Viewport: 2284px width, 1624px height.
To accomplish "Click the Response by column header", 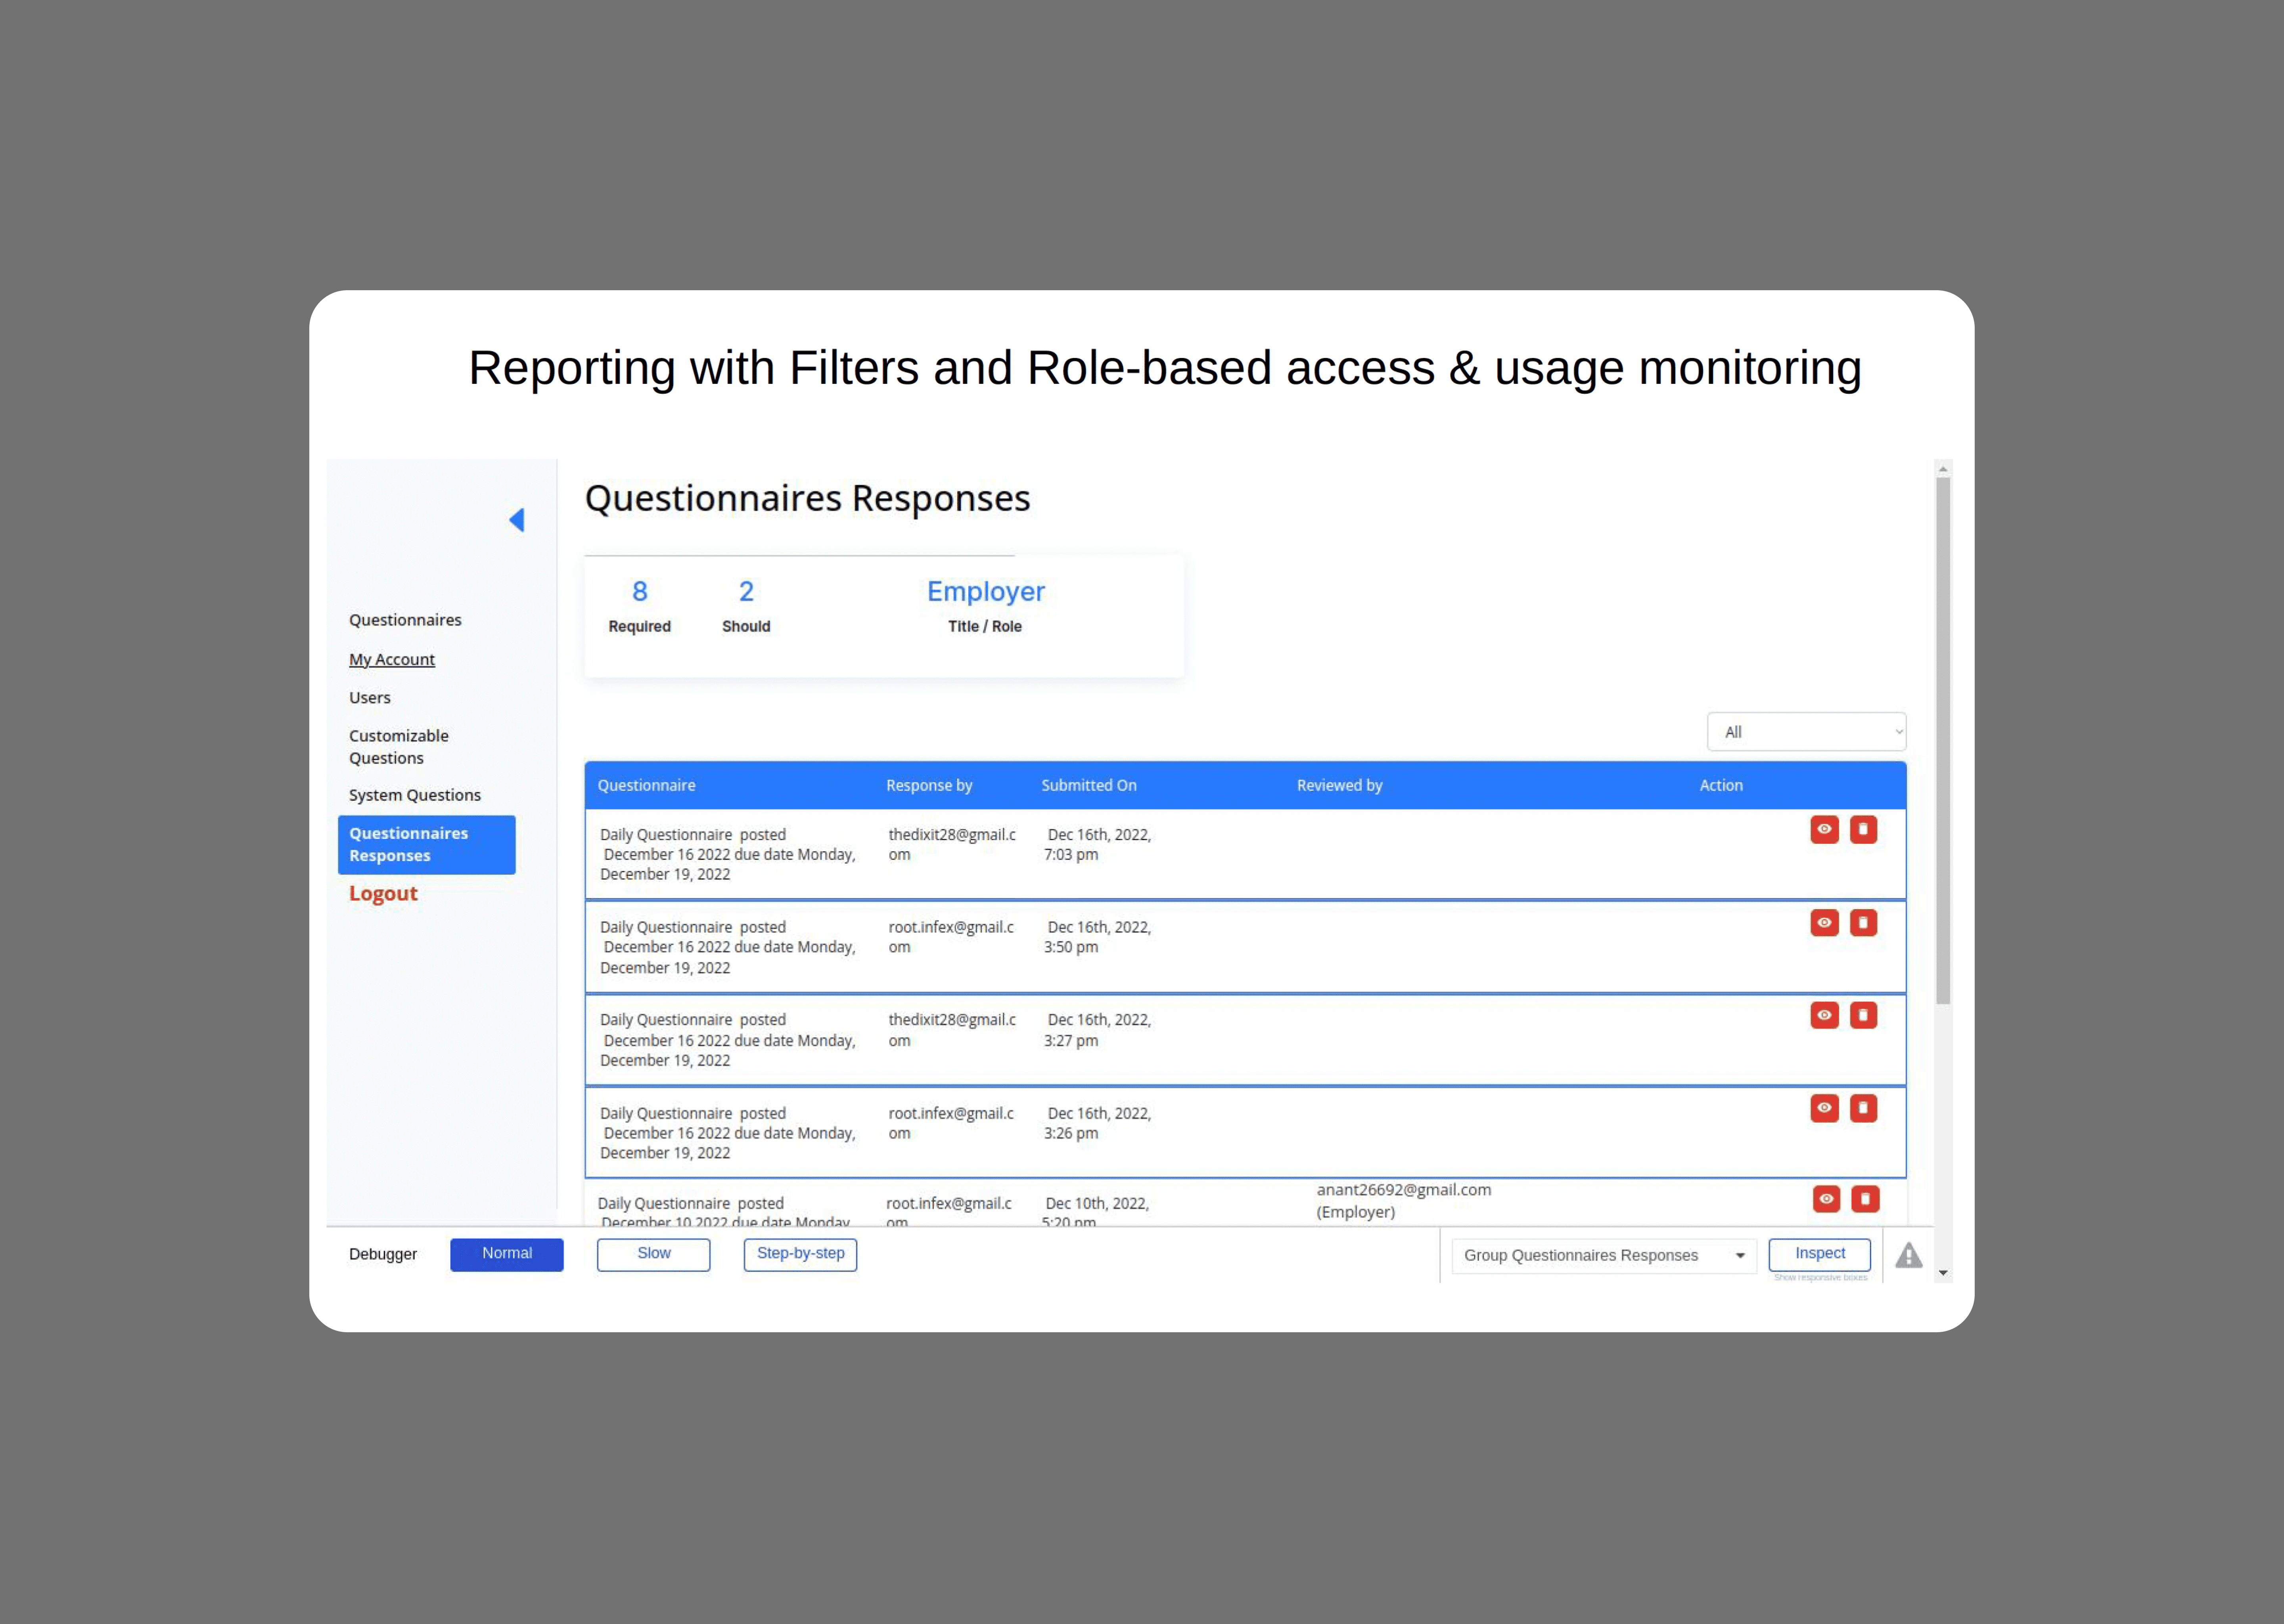I will pos(929,786).
